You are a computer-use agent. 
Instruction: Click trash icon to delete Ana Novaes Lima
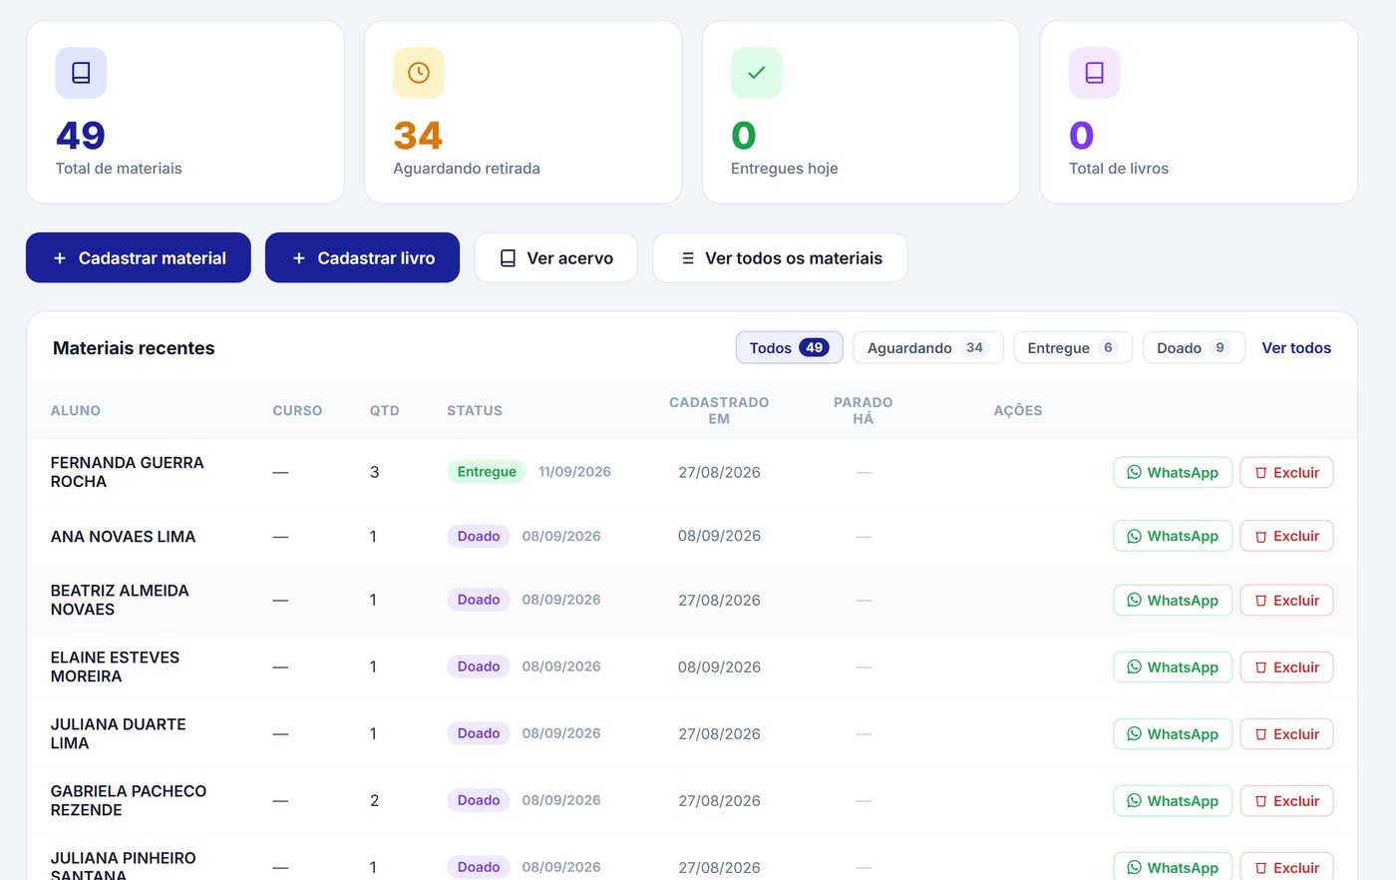(x=1260, y=537)
